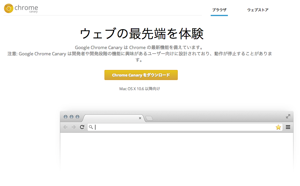
Task: Click the yellow bookmark star icon
Action: tap(278, 127)
